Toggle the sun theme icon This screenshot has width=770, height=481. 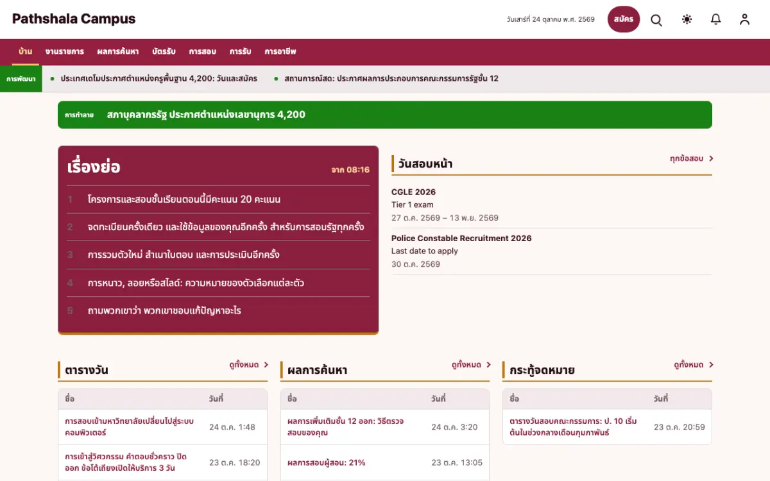(x=687, y=19)
